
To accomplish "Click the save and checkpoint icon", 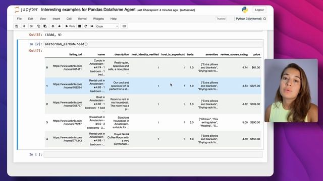I will [17, 26].
